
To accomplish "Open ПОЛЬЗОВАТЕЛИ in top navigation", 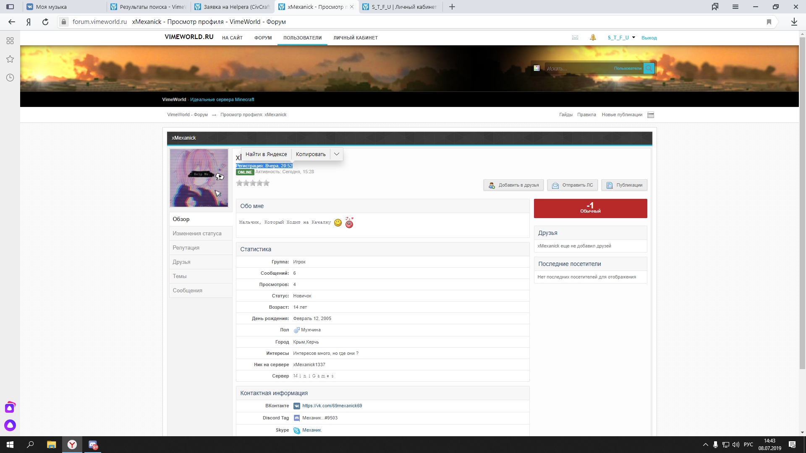I will click(x=302, y=38).
